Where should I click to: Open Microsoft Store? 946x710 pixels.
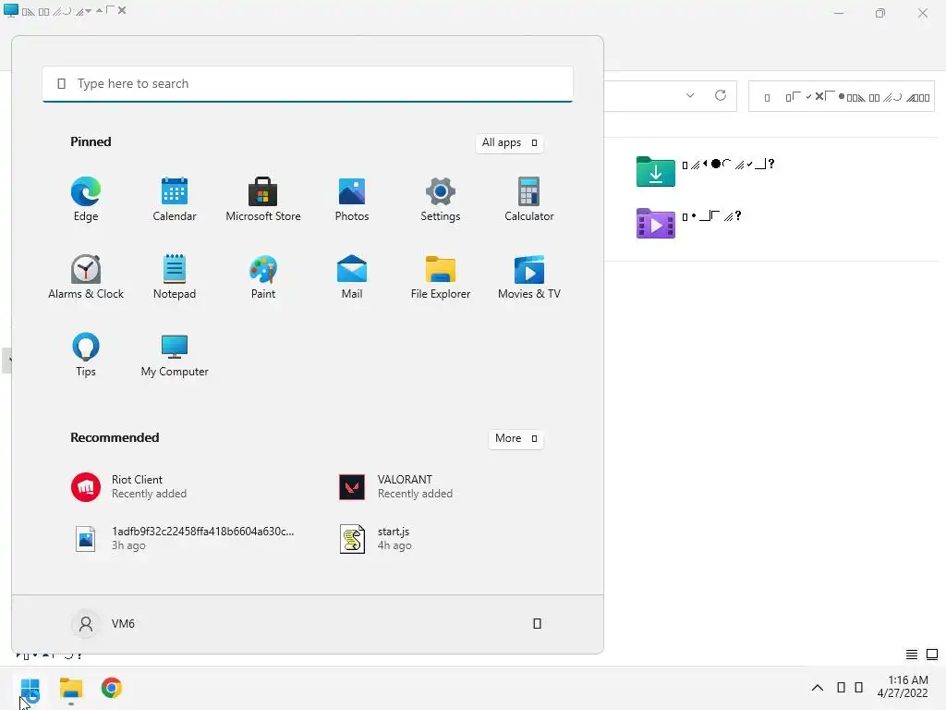[x=263, y=200]
